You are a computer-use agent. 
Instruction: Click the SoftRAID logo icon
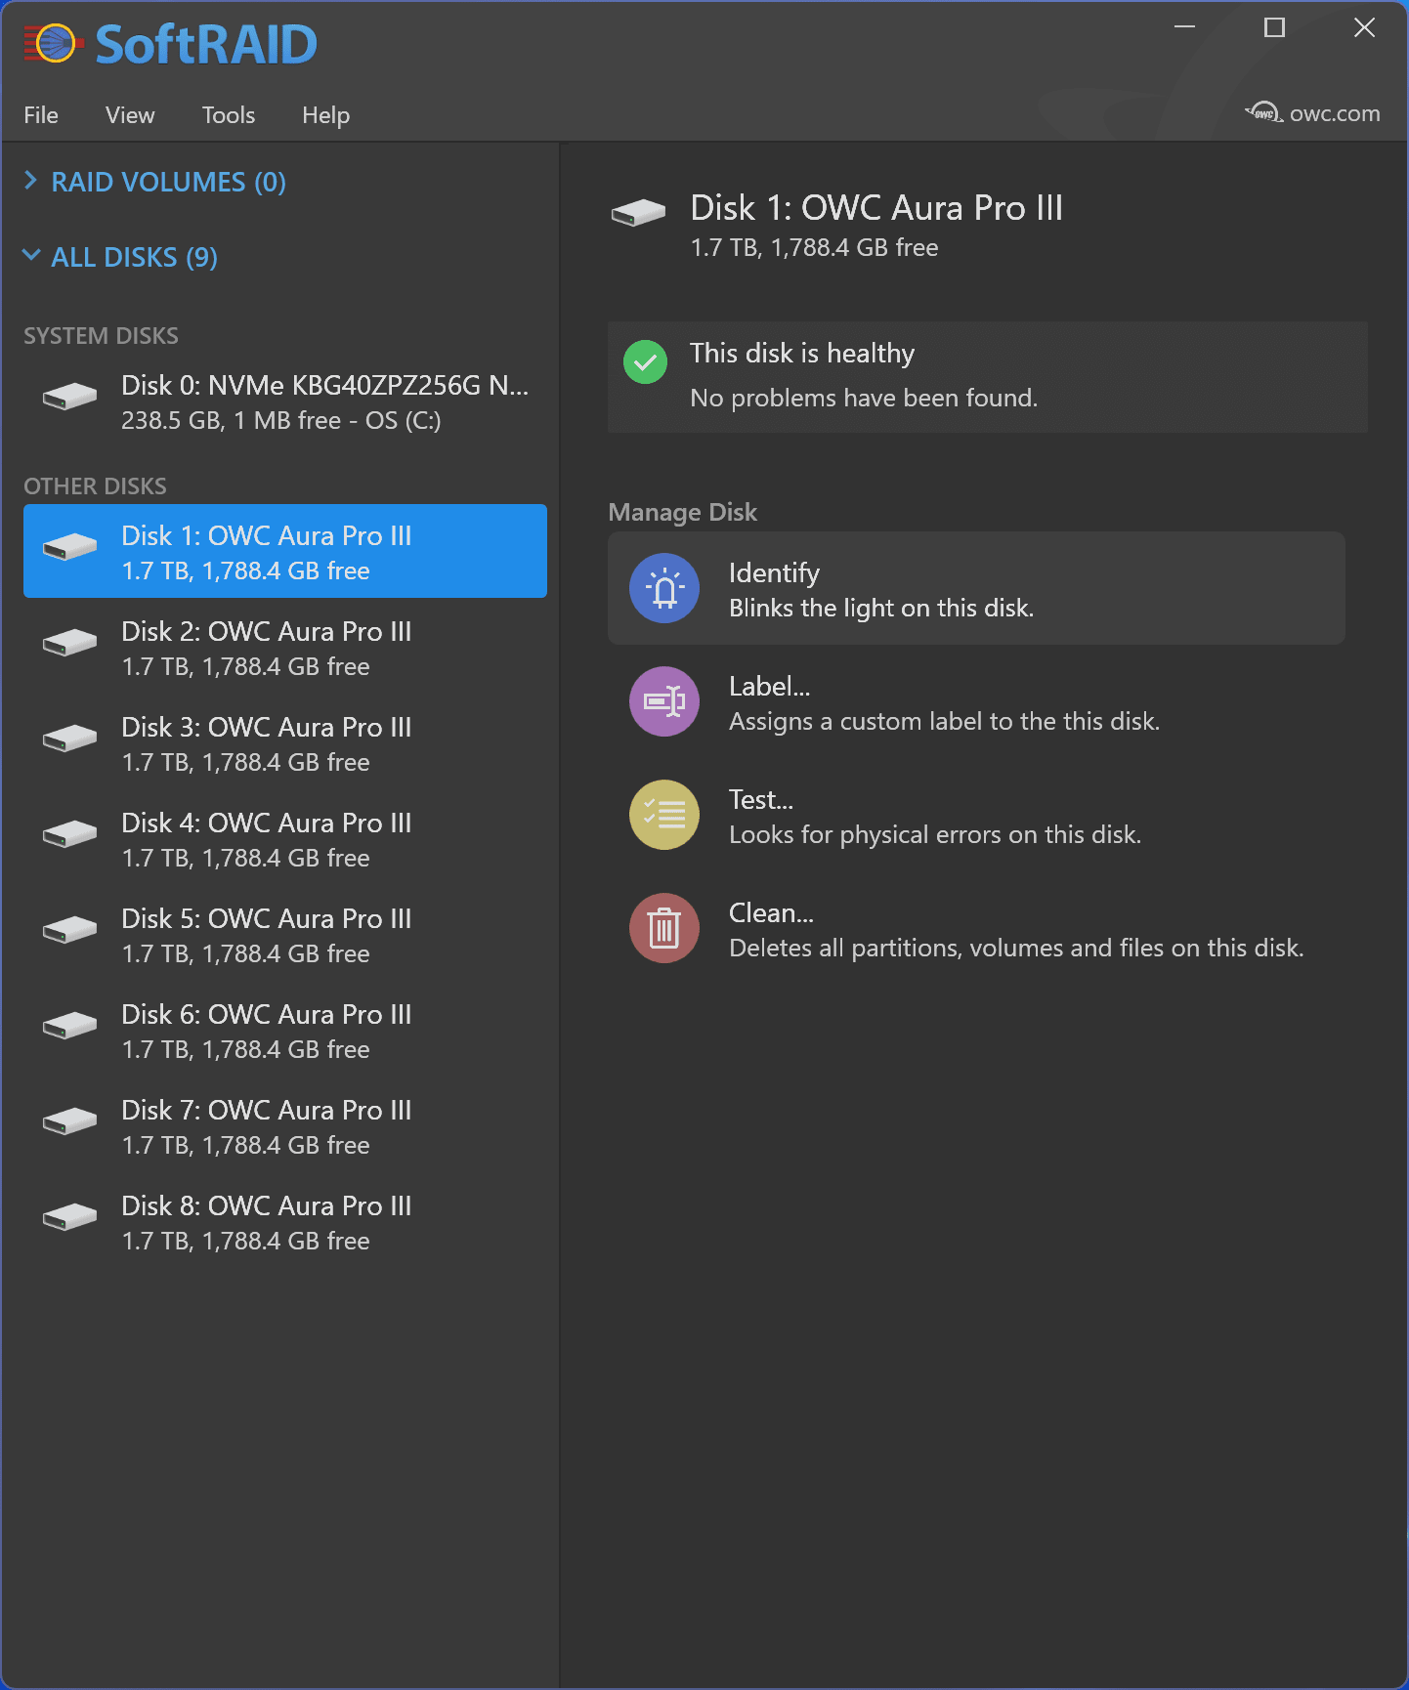click(51, 44)
